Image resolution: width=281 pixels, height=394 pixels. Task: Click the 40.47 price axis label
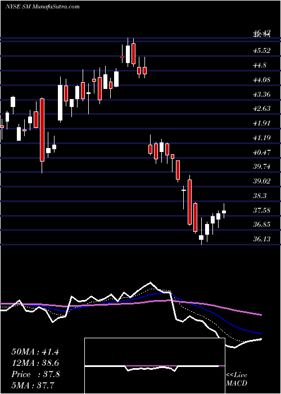pos(262,153)
